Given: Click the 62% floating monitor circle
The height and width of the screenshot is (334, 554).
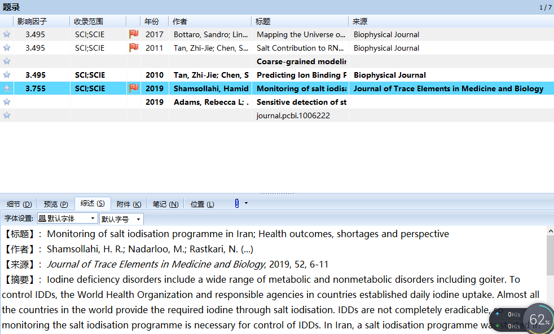Looking at the screenshot, I should (x=538, y=319).
